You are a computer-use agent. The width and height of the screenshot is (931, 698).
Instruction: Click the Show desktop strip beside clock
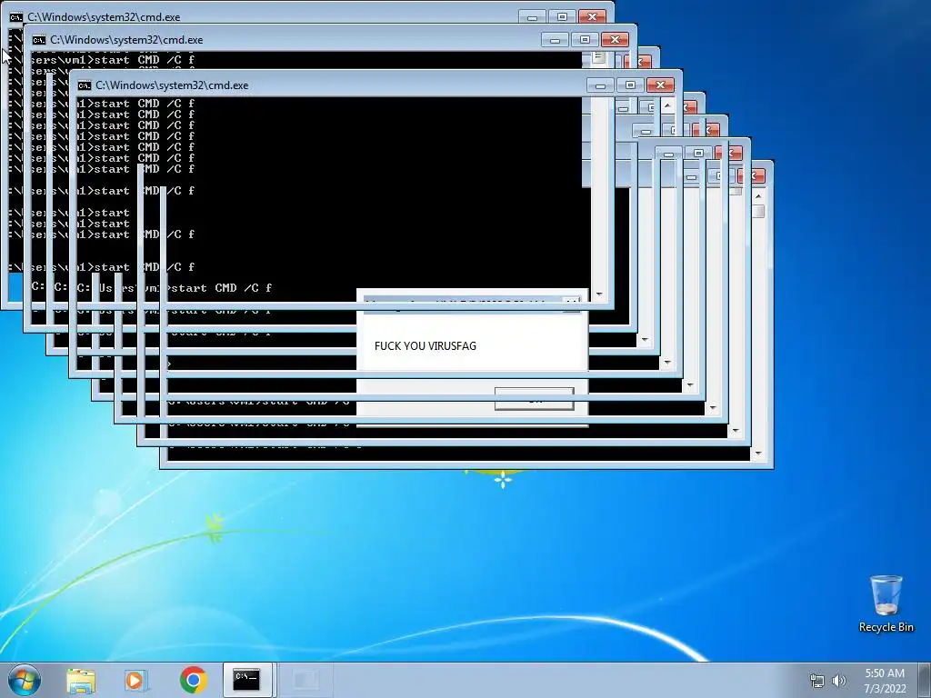coord(925,680)
